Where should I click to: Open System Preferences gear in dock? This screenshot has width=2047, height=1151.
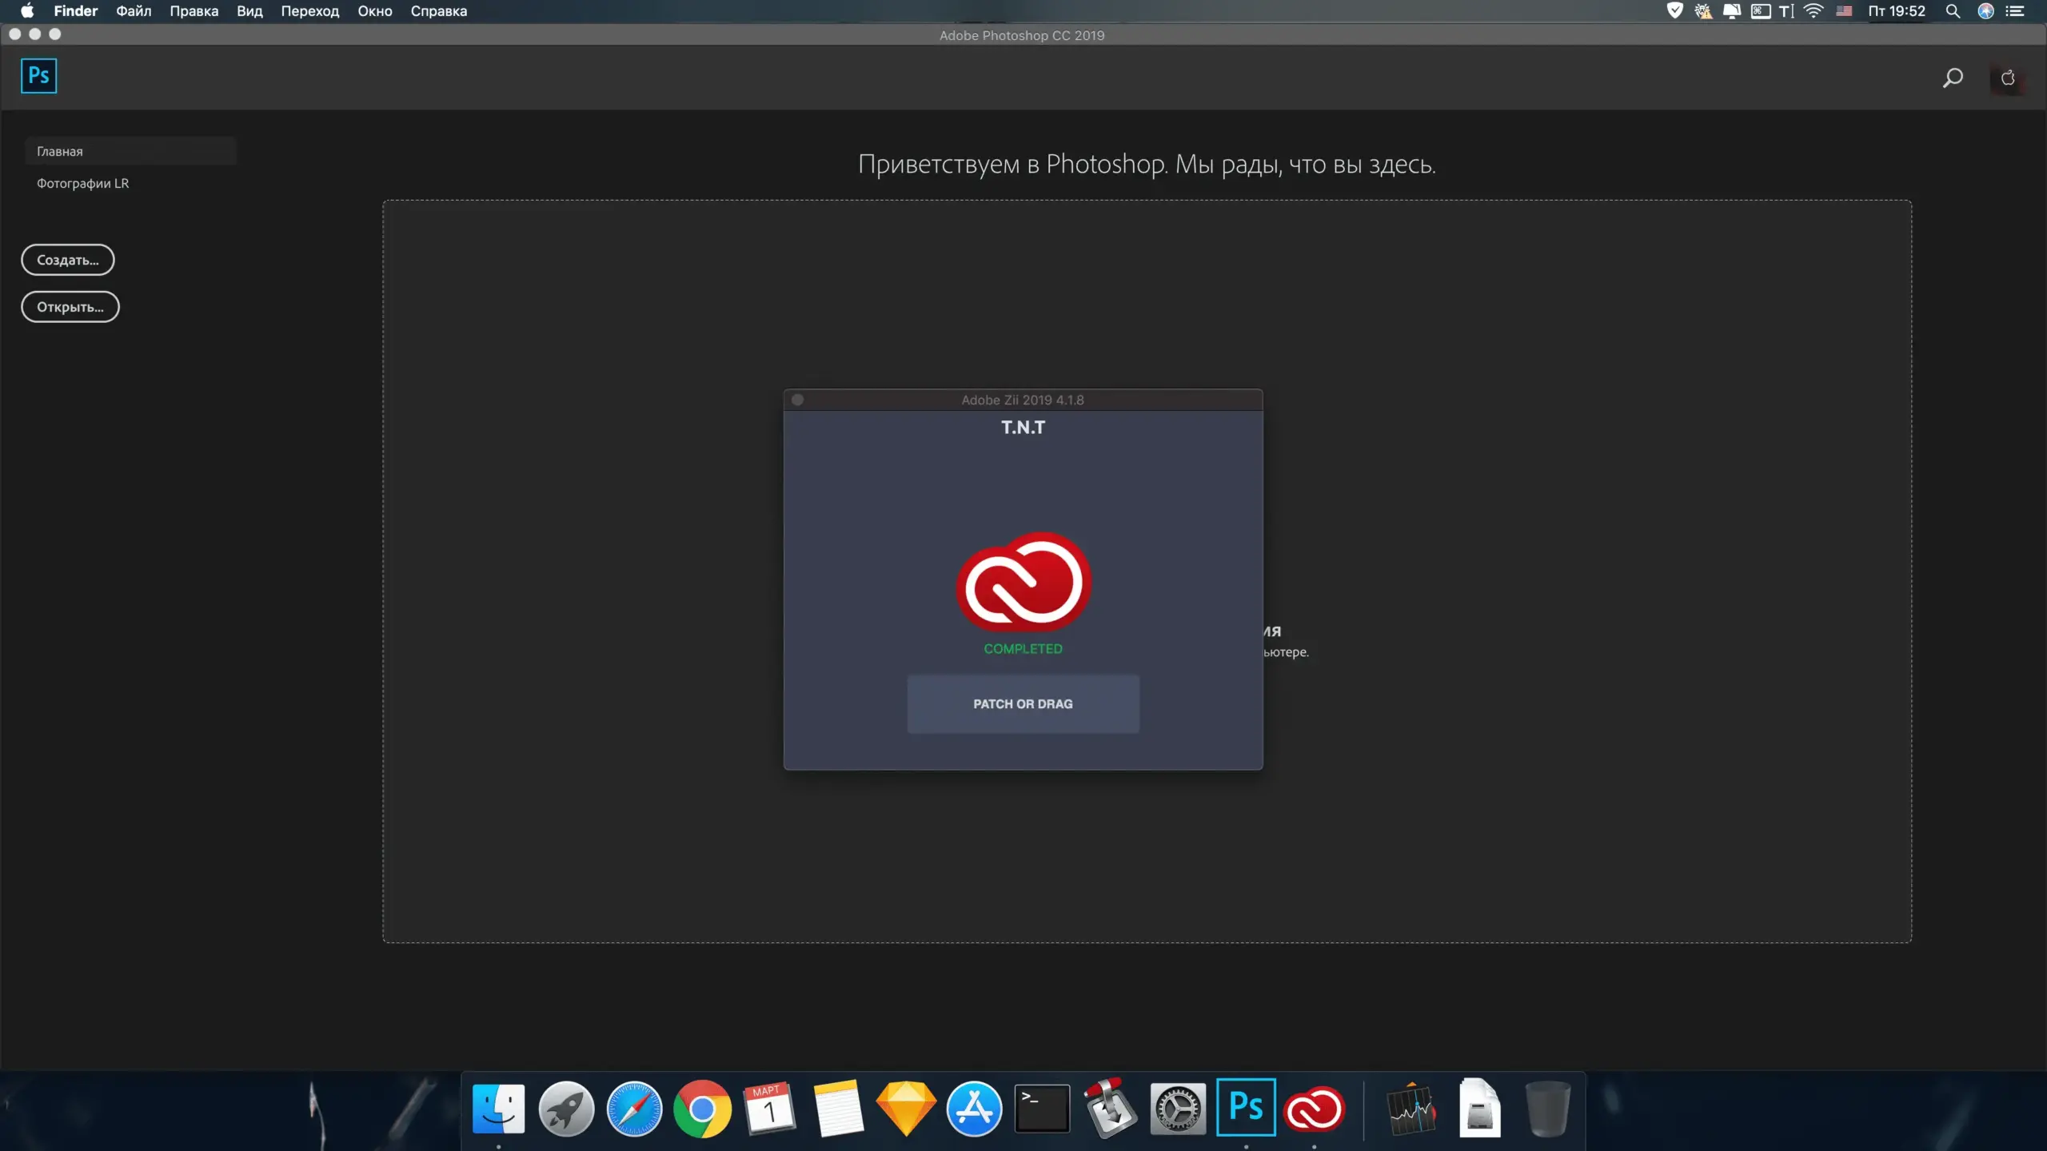pyautogui.click(x=1178, y=1109)
